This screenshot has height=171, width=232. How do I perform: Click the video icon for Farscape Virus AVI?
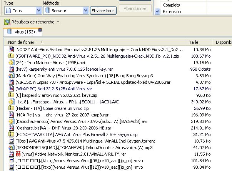click(x=11, y=102)
